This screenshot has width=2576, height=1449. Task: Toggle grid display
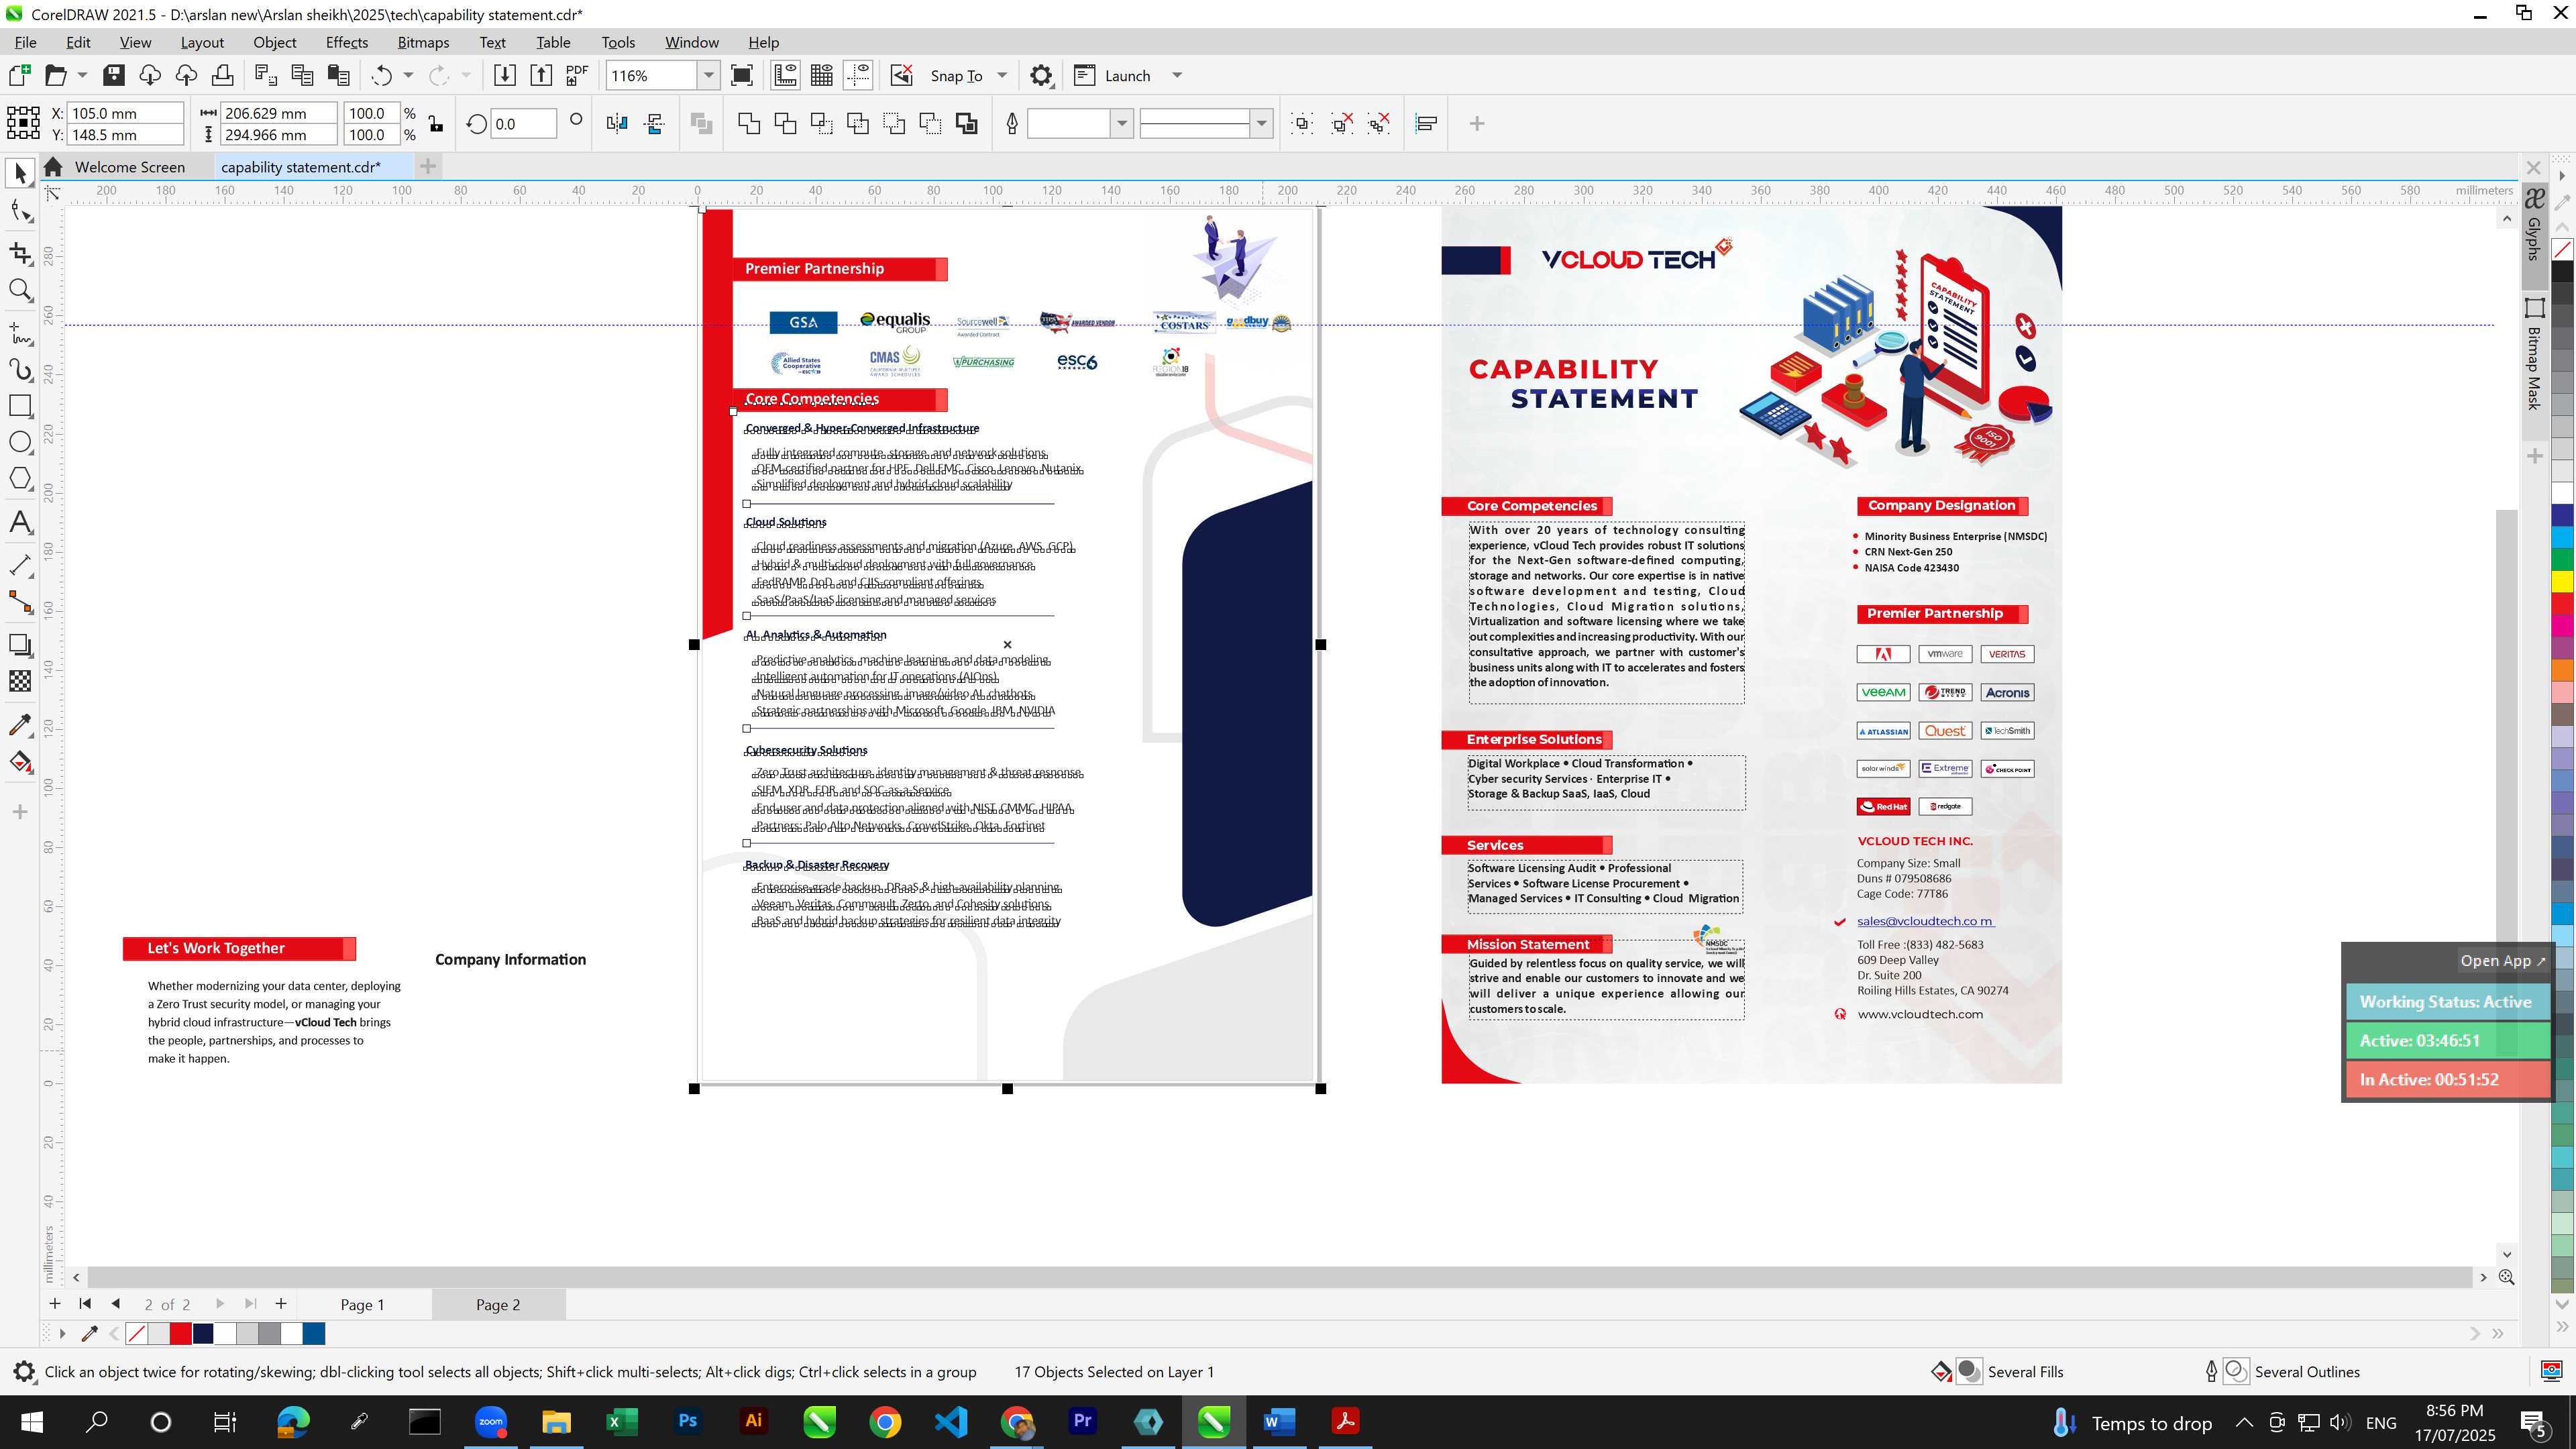822,75
